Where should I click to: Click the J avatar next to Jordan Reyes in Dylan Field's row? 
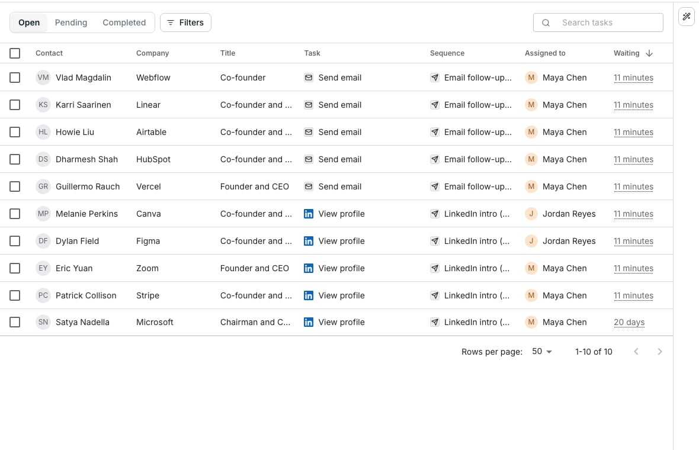(x=531, y=241)
